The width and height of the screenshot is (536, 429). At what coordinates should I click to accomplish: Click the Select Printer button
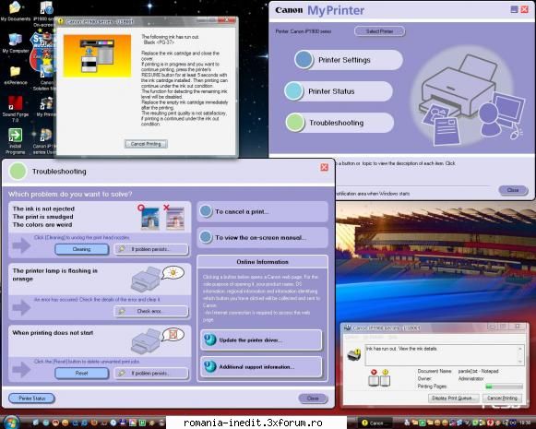[x=379, y=31]
